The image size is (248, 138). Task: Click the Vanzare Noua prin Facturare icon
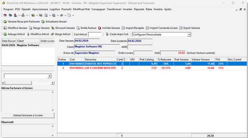click(5, 21)
